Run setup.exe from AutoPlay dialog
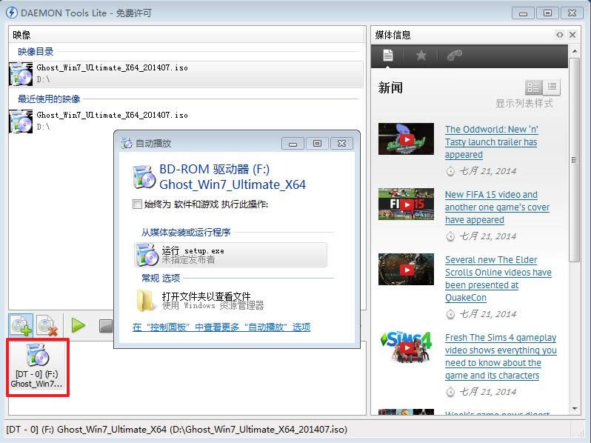 coord(231,255)
